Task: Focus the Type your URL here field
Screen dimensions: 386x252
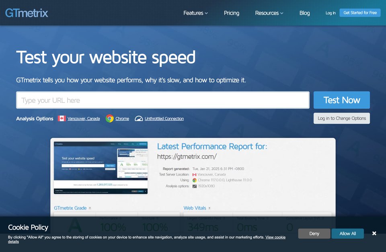Action: [163, 100]
